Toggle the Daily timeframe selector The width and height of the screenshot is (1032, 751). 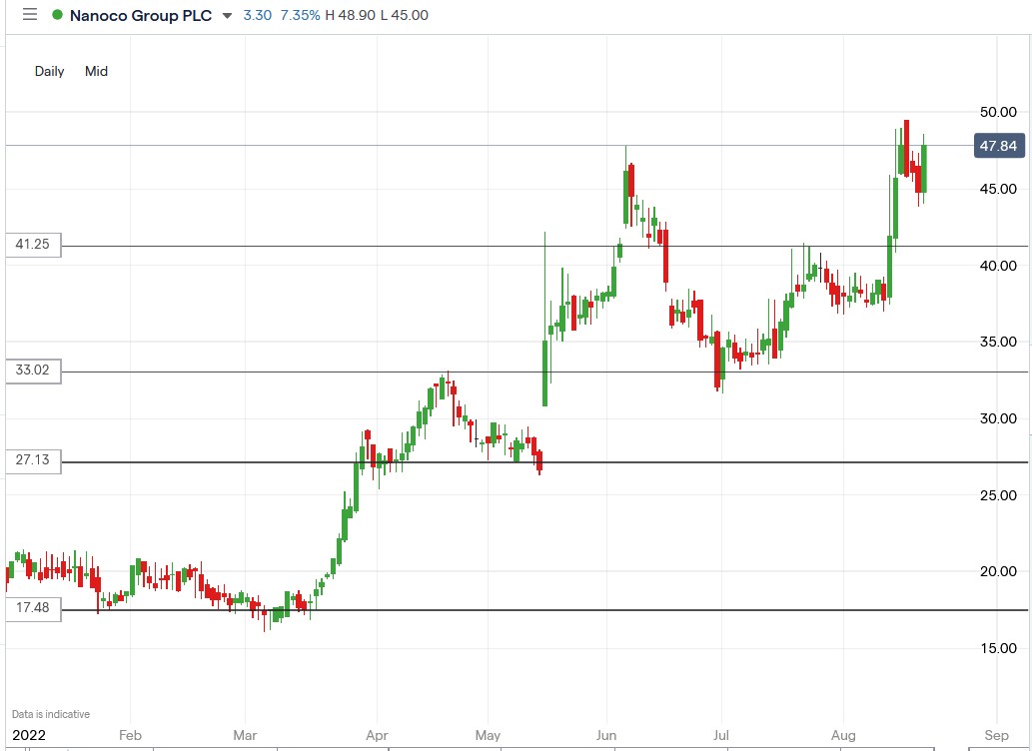tap(49, 71)
